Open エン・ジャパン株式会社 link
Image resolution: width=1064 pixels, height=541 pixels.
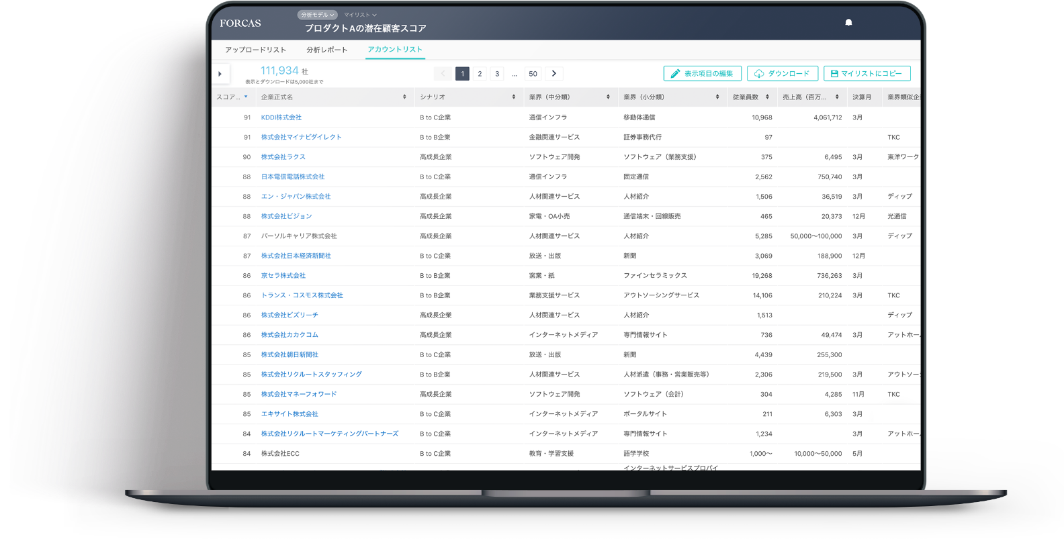click(296, 197)
